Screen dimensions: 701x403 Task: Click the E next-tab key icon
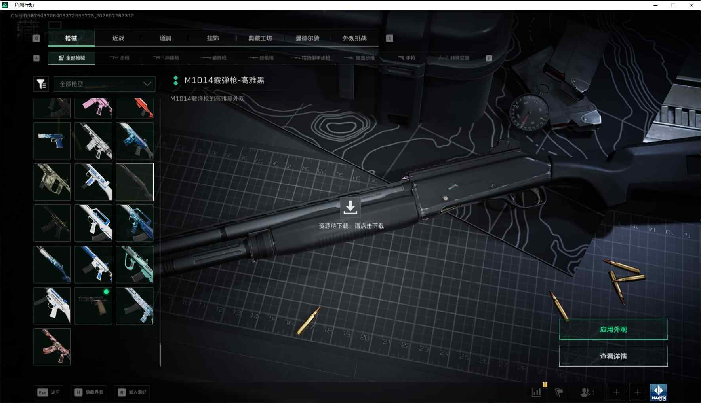[389, 38]
